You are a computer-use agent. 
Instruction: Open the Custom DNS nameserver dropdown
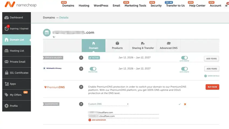tap(108, 104)
